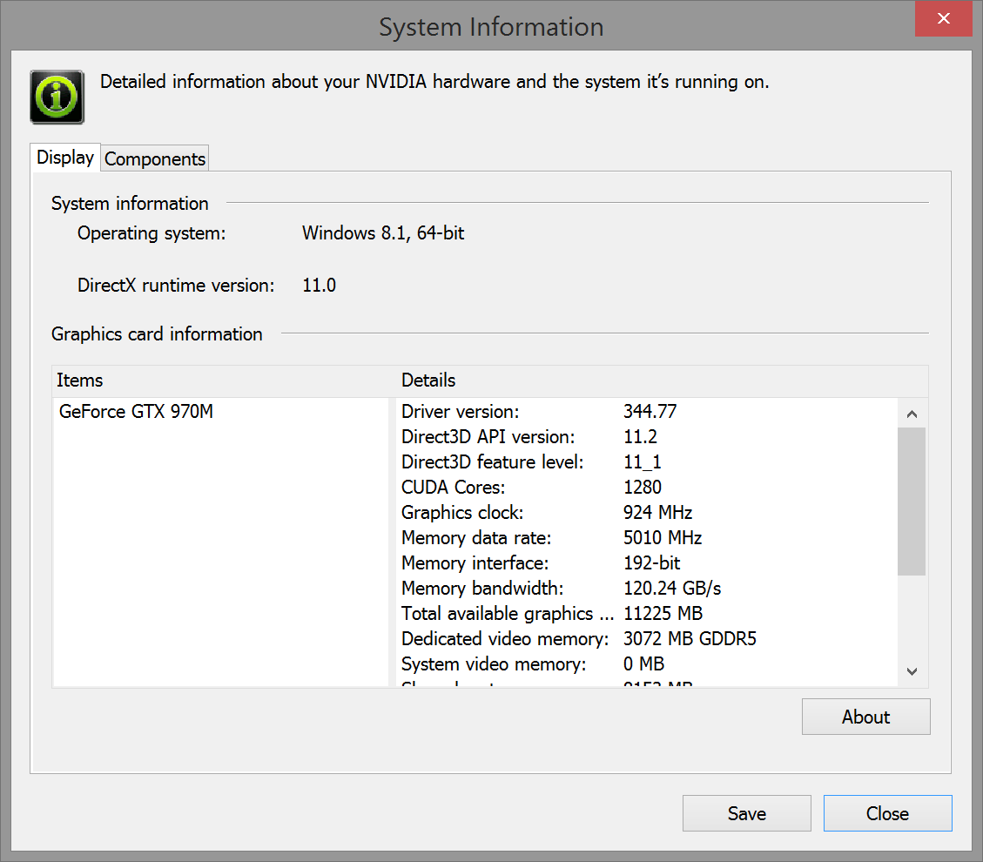
Task: Click the Operating system label
Action: (151, 233)
